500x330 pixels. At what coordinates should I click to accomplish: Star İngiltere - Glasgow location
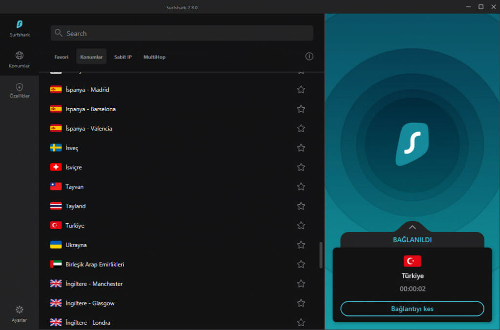tap(301, 303)
